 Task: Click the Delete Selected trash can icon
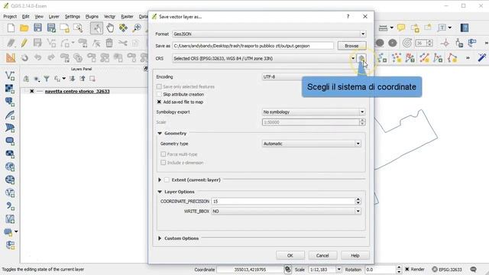tap(109, 43)
